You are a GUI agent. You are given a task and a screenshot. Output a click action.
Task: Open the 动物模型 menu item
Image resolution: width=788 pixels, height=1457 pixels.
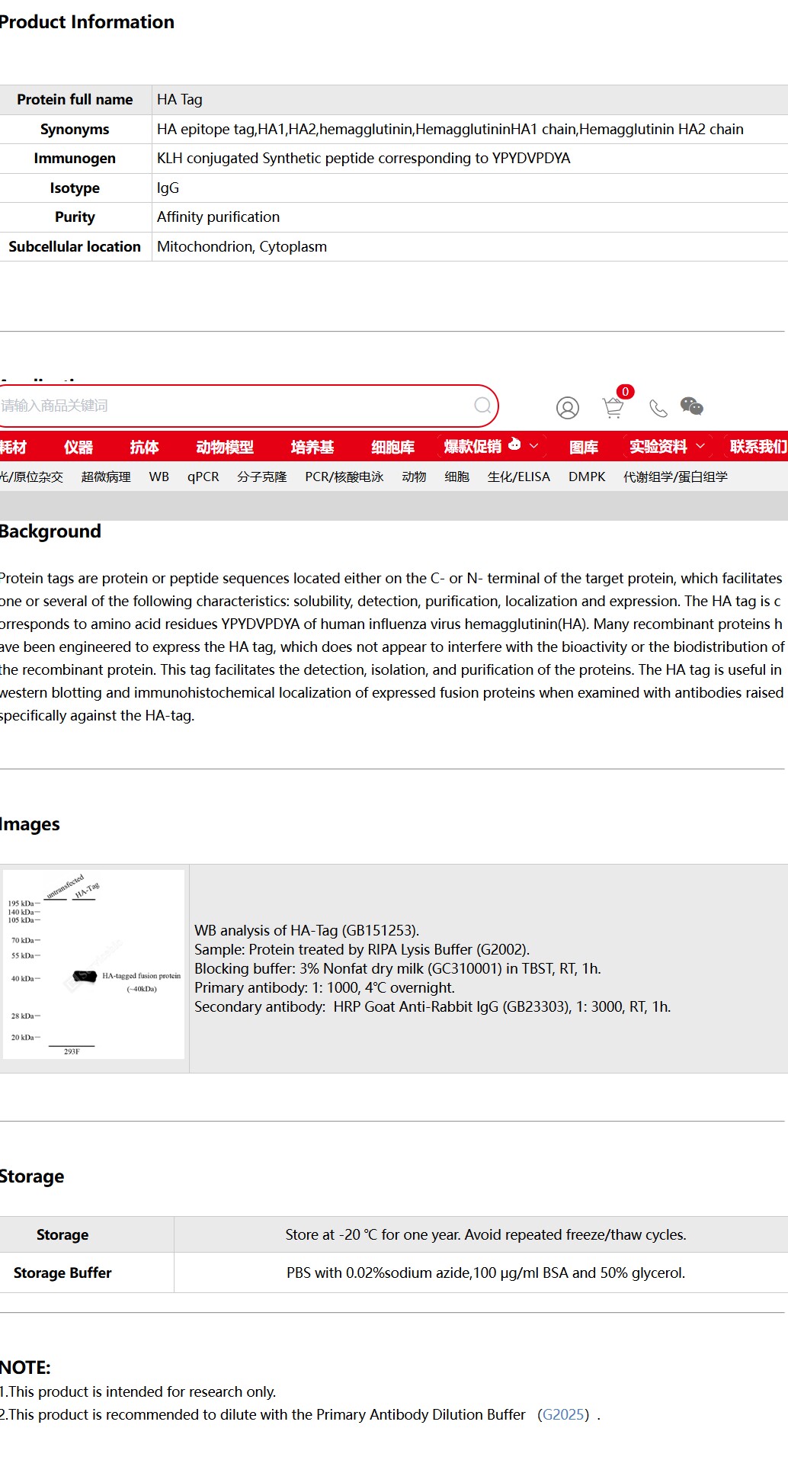(225, 447)
